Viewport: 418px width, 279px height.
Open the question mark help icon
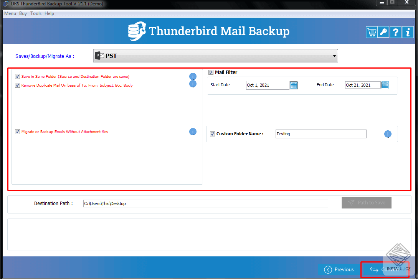(x=396, y=32)
